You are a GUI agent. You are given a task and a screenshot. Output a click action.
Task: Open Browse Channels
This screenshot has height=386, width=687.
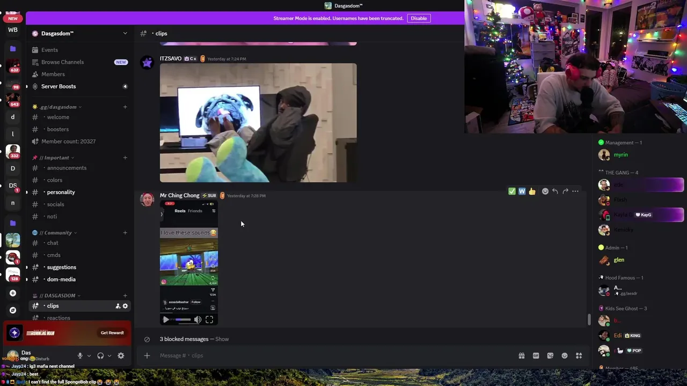(x=80, y=62)
